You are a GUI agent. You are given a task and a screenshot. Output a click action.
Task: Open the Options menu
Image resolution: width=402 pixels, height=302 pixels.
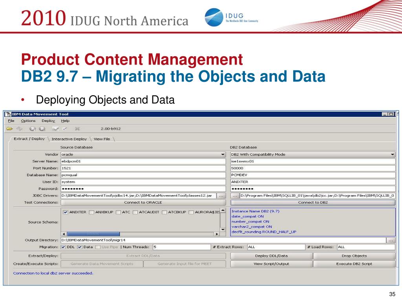(28, 121)
